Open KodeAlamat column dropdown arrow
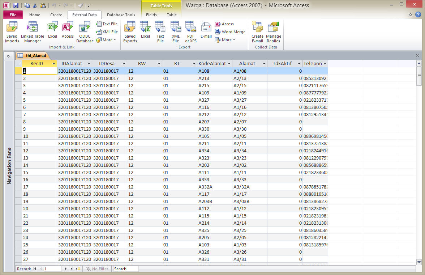Screen dimensions: 425x275 (229, 64)
